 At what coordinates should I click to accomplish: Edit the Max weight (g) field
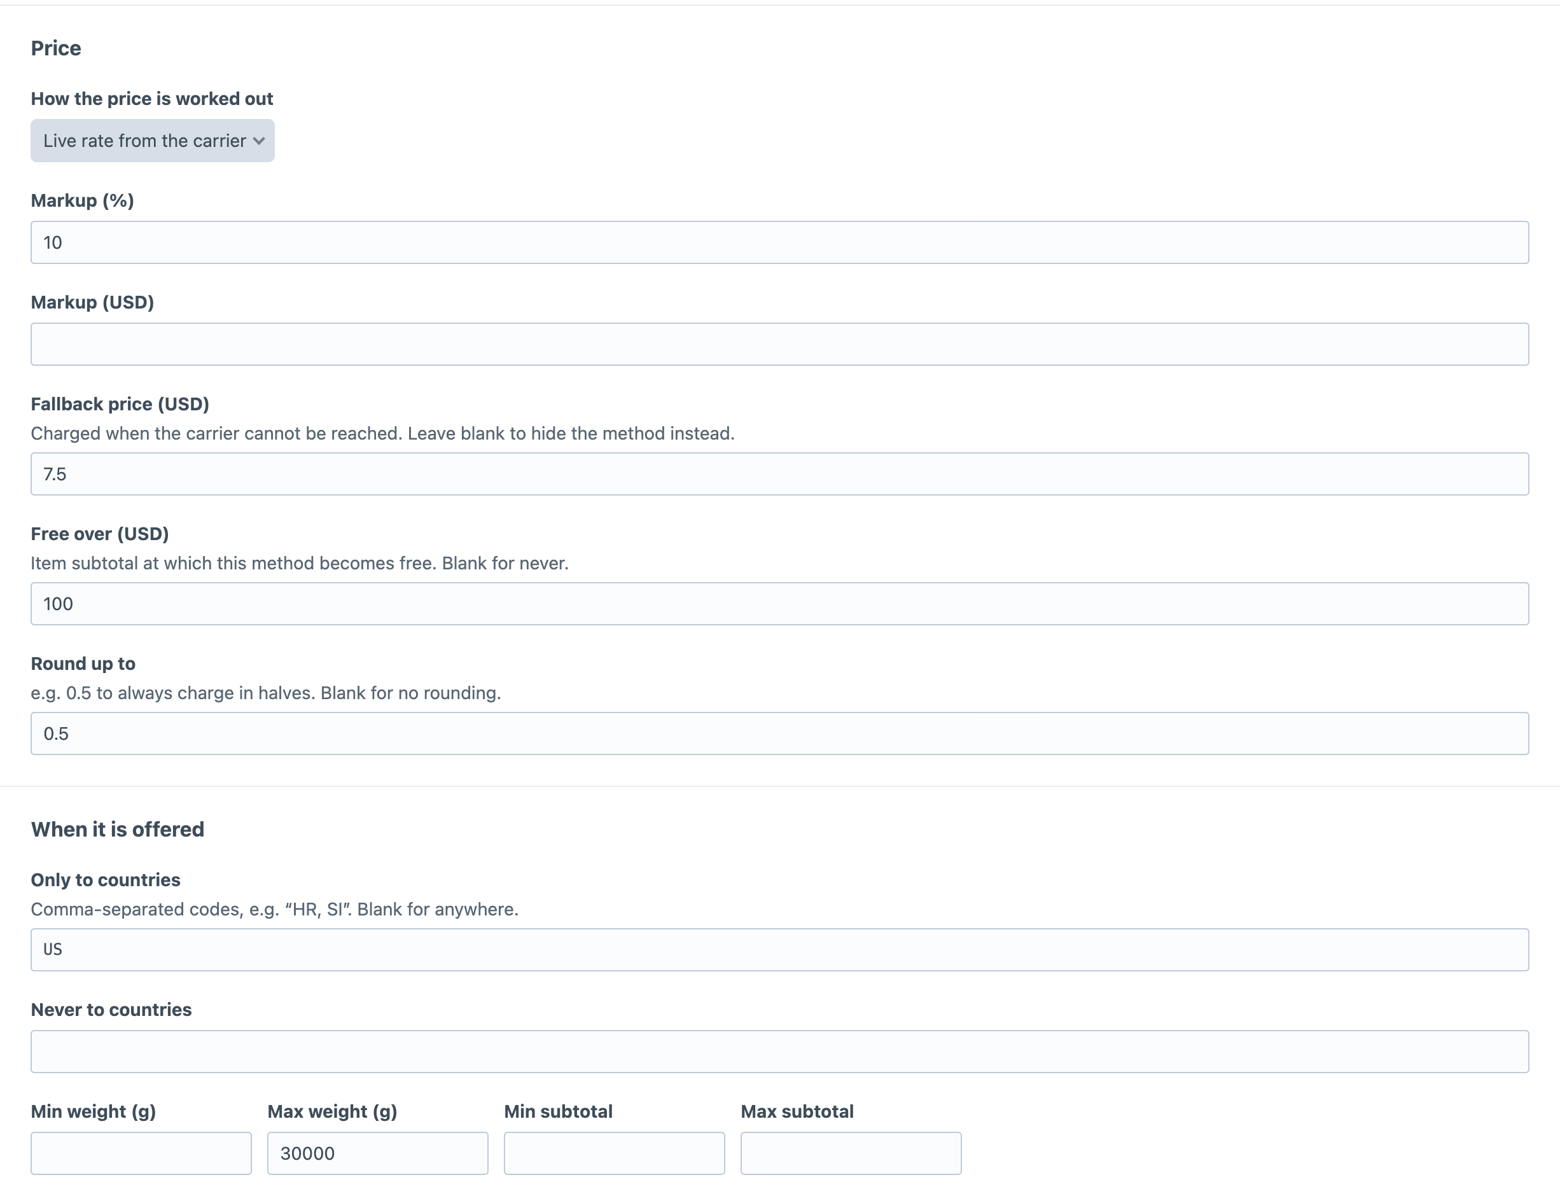click(377, 1153)
